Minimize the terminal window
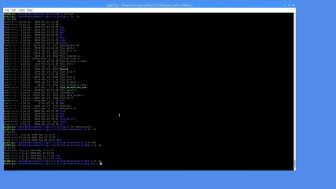 [285, 5]
